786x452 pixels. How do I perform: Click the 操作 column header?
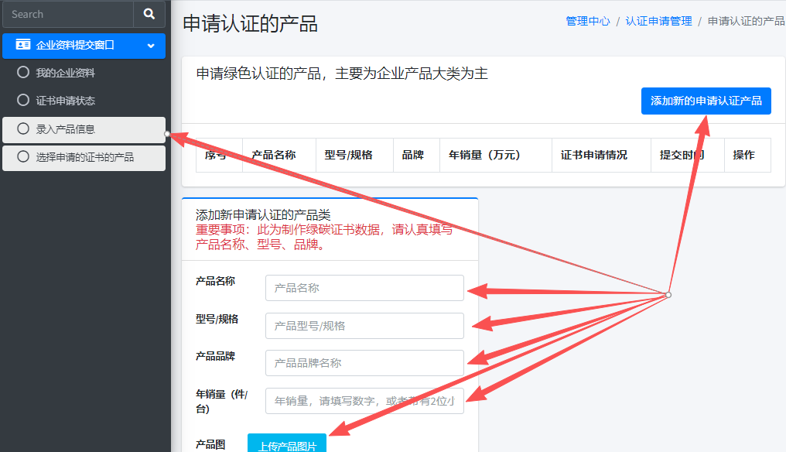[747, 155]
